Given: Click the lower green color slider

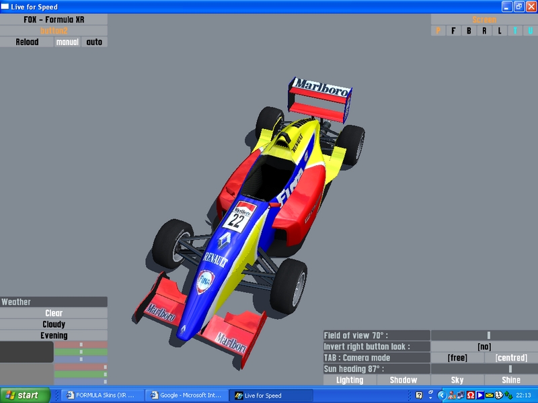Looking at the screenshot, I should click(x=81, y=374).
